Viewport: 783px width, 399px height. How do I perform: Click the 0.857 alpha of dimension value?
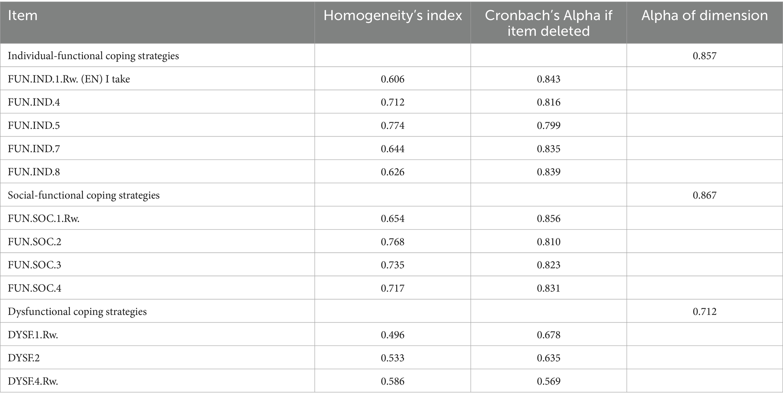pos(705,56)
